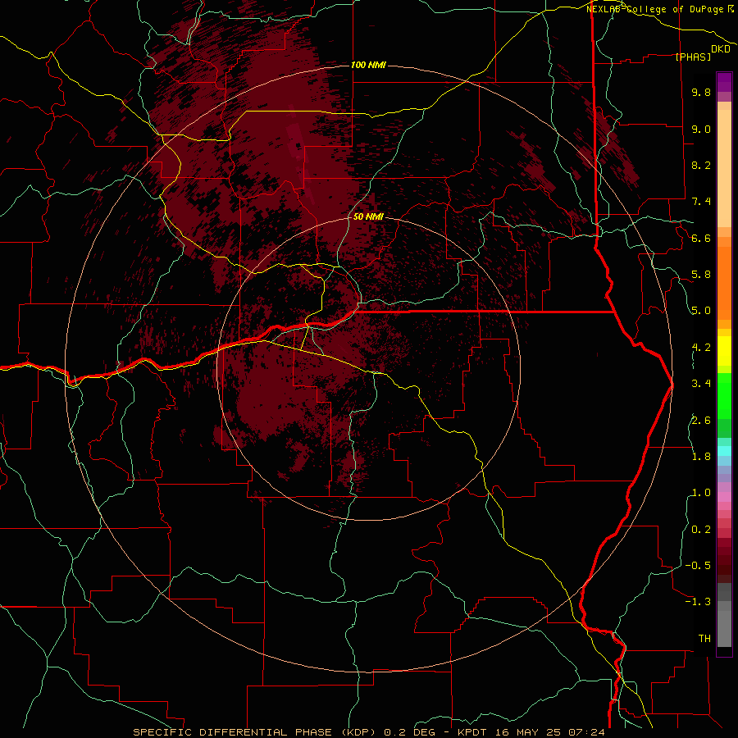Pick the gray bottom color bar segment
The height and width of the screenshot is (738, 738).
tap(724, 629)
